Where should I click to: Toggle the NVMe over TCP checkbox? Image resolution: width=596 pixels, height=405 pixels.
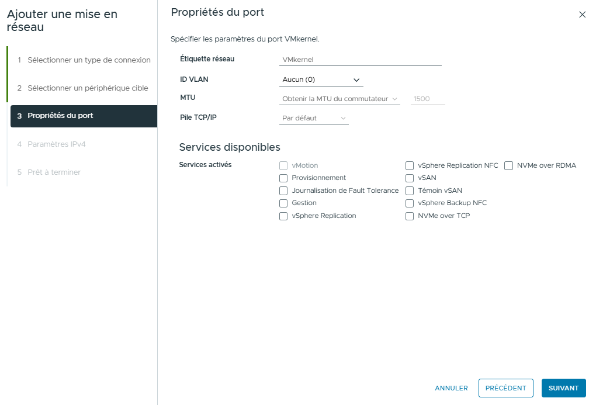(x=410, y=216)
